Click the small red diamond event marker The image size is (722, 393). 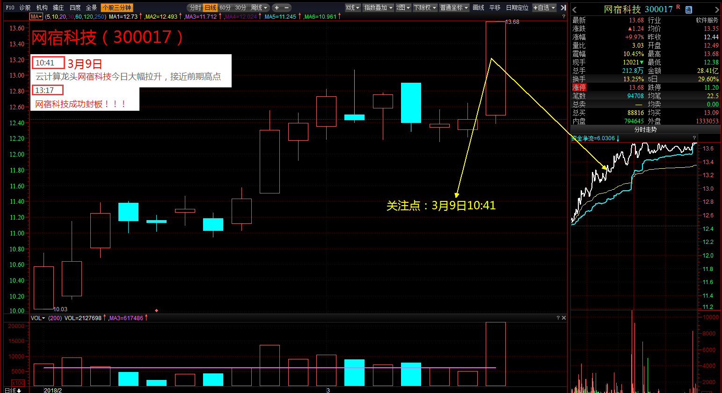156,310
